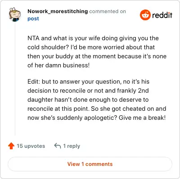Click the Reddit Snoo logo icon
This screenshot has height=179, width=180.
pyautogui.click(x=145, y=15)
